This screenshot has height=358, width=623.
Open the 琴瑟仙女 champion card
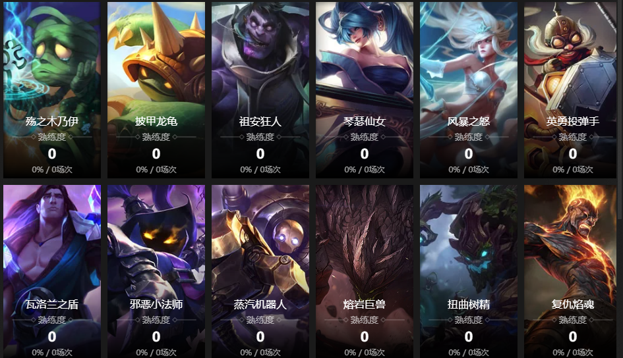click(365, 90)
